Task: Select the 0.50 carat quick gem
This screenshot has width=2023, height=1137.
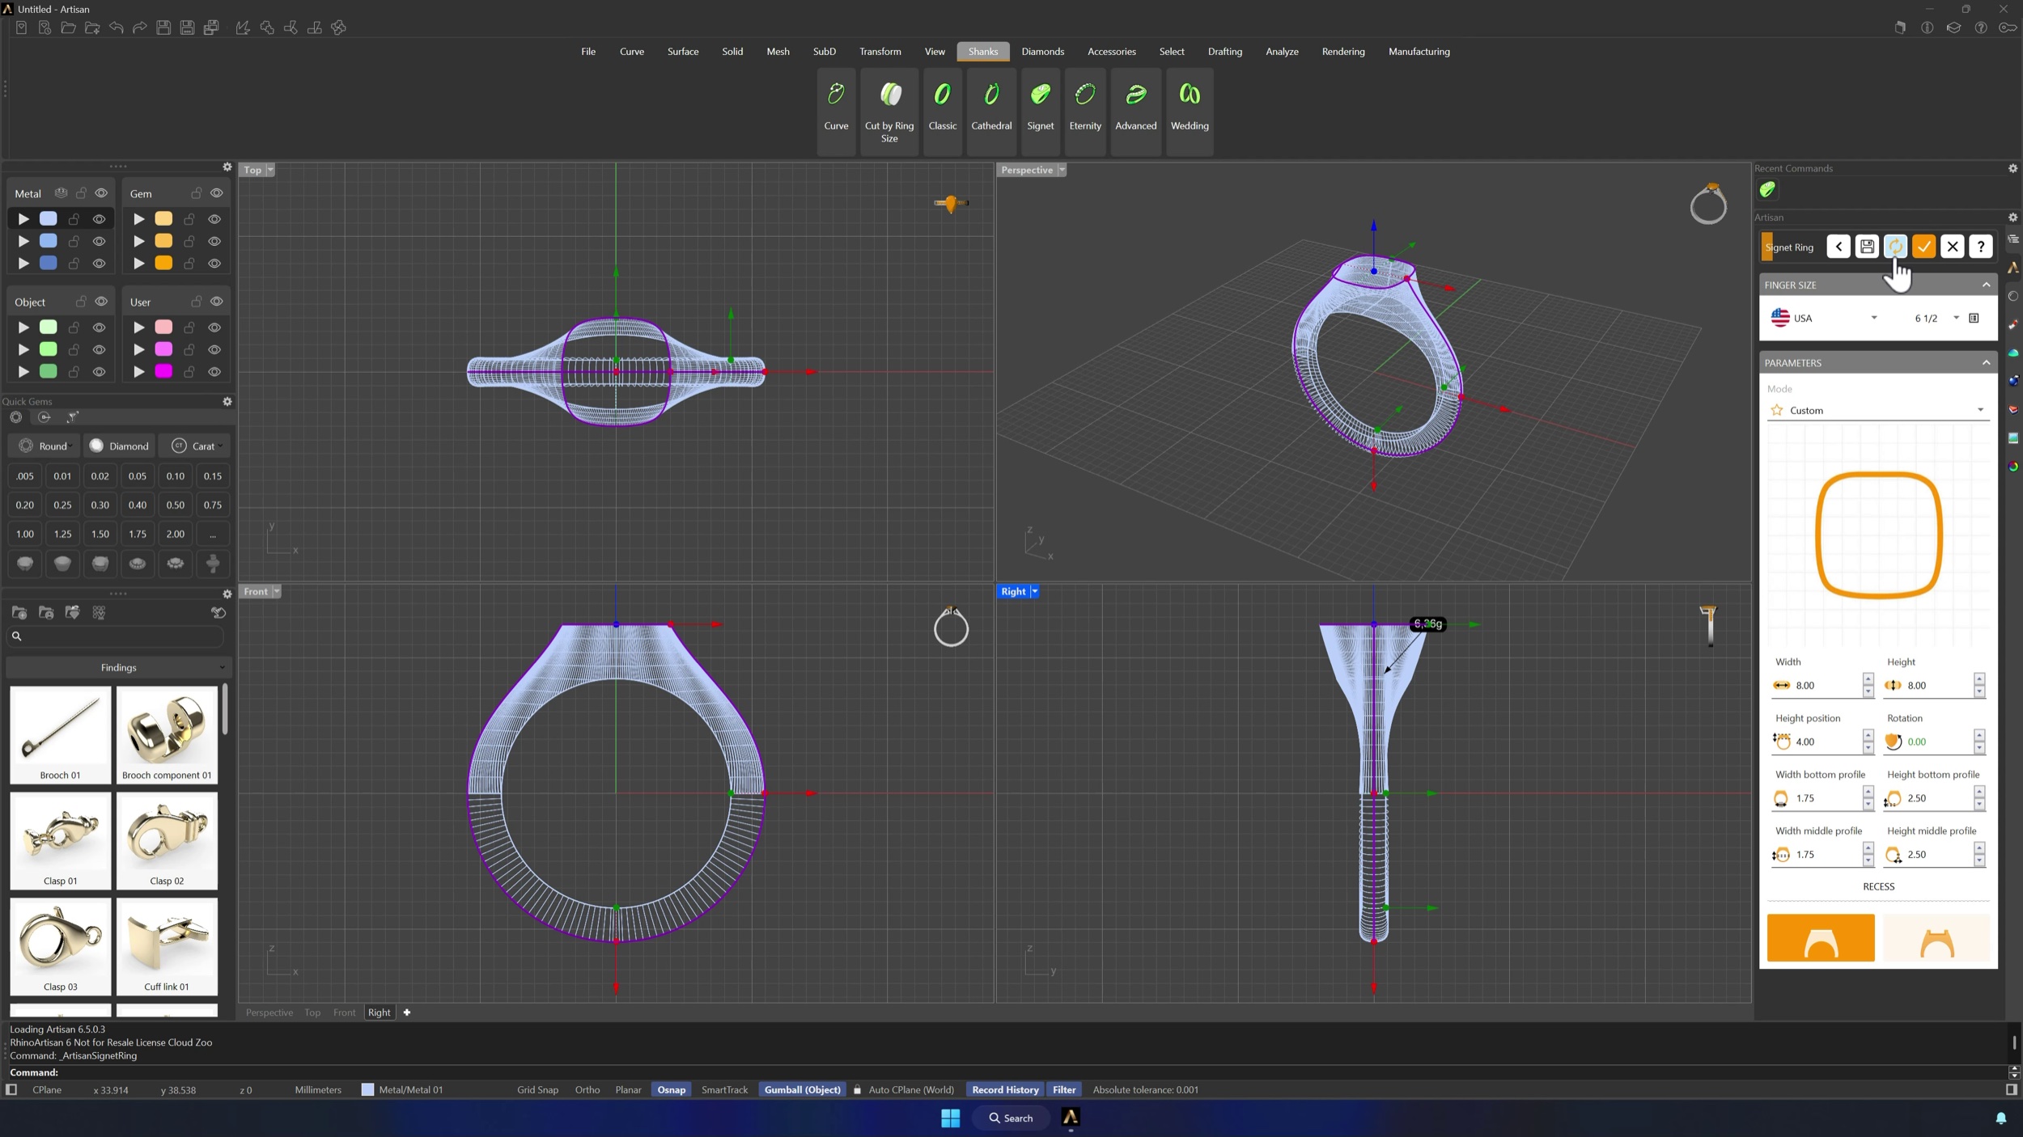Action: tap(175, 505)
